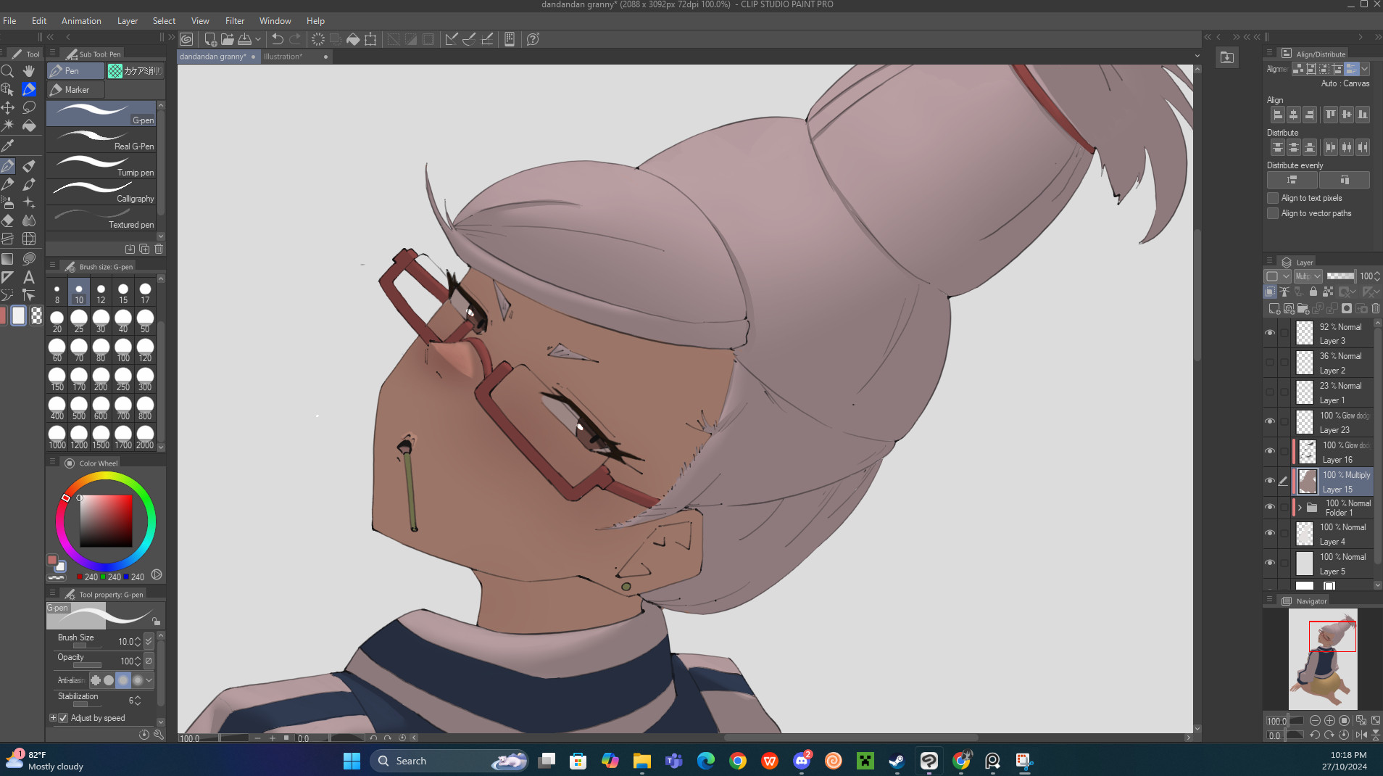The image size is (1383, 776).
Task: Click the Align left edges icon
Action: 1277,115
